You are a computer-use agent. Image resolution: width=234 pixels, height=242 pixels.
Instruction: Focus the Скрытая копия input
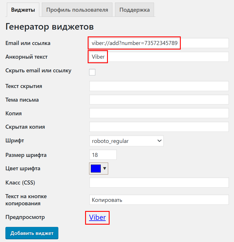coord(159,126)
